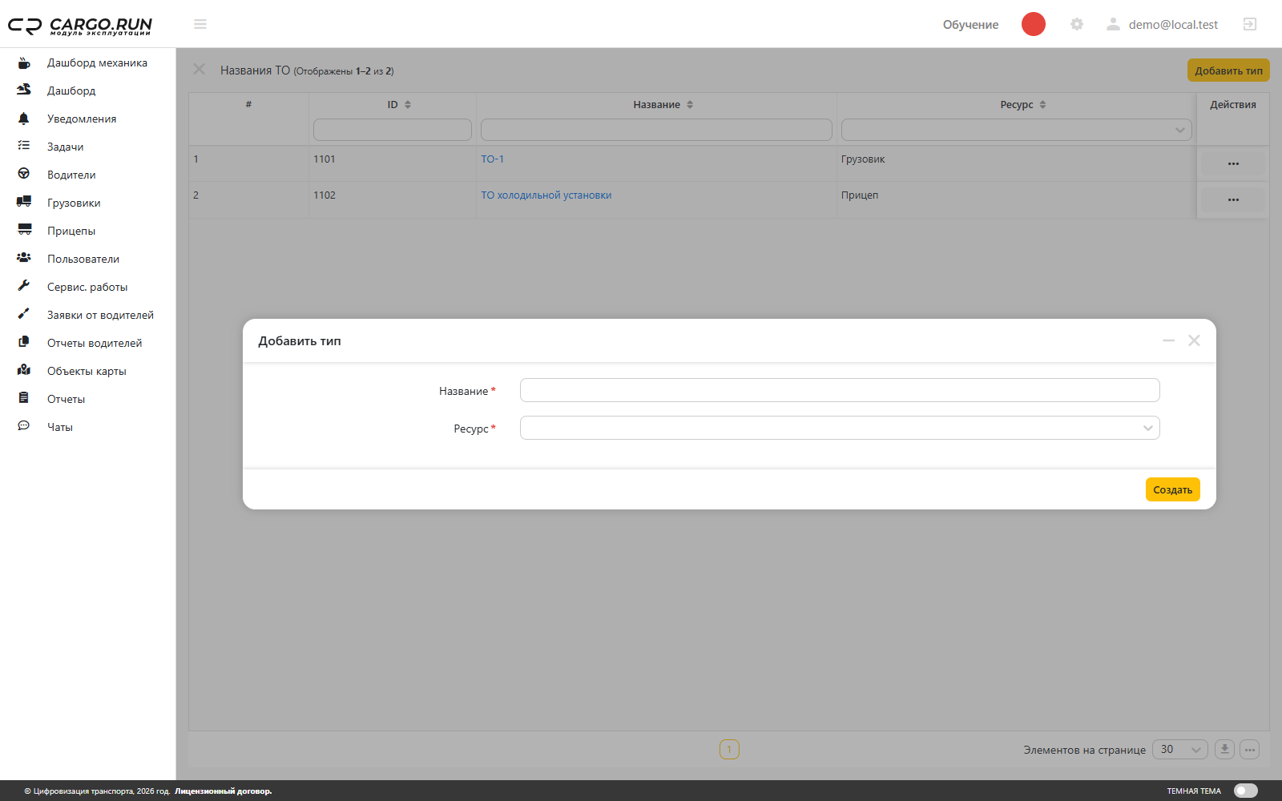
Task: Open more options icon in table footer
Action: 1250,750
